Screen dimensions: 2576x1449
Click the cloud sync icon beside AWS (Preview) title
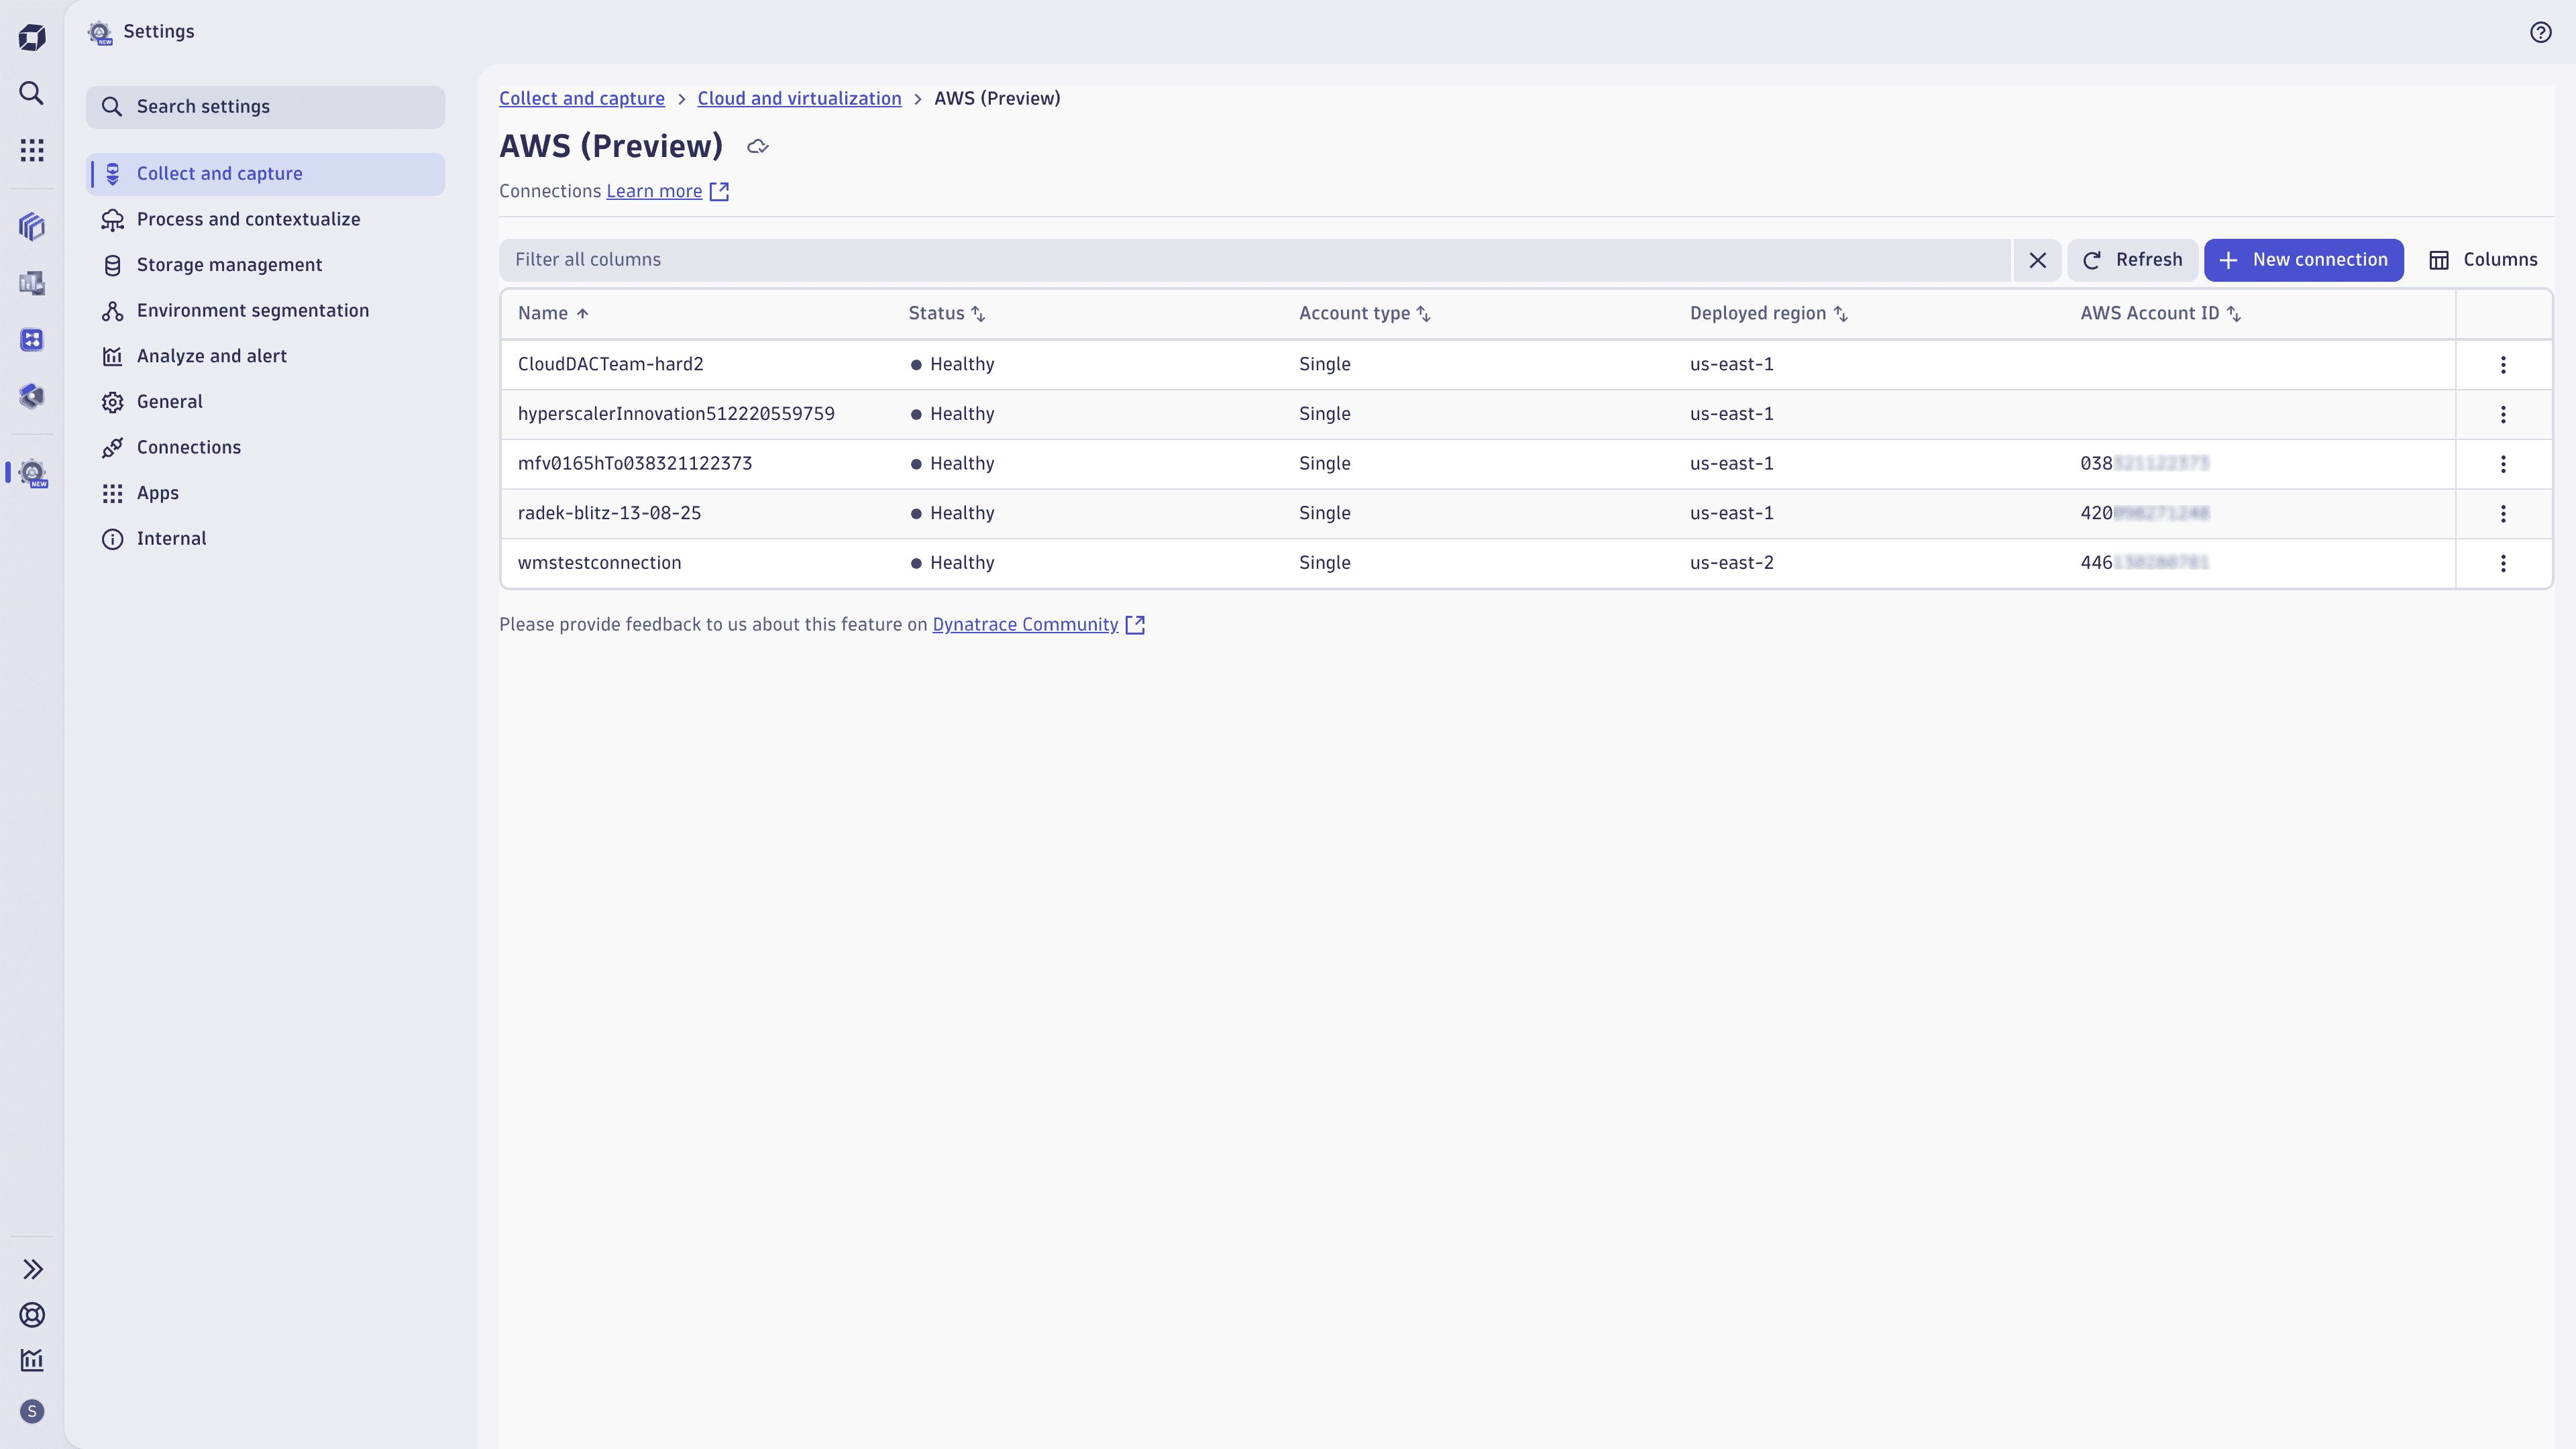[758, 147]
